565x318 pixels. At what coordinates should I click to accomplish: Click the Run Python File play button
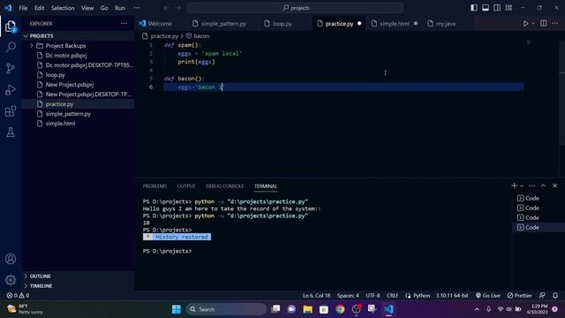click(x=525, y=24)
